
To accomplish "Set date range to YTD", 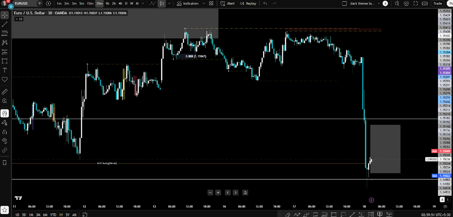I will point(53,215).
